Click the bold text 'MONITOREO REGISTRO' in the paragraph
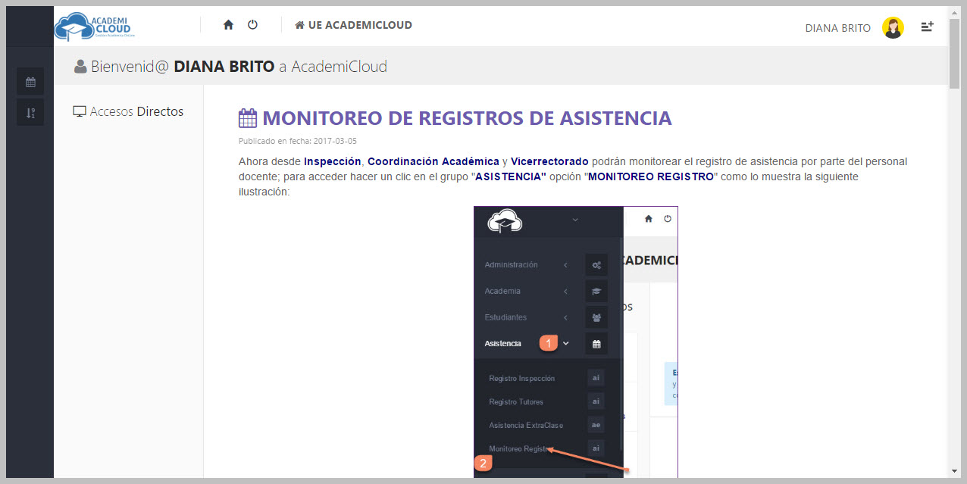 [651, 176]
